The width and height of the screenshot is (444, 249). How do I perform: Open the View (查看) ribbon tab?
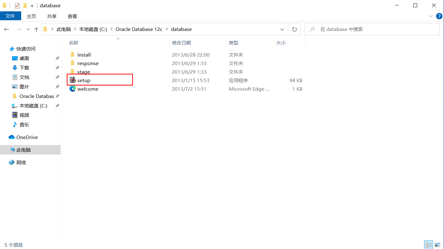coord(72,16)
